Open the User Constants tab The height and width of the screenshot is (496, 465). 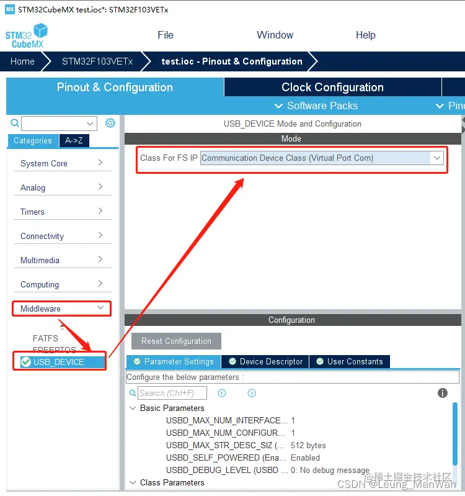350,361
